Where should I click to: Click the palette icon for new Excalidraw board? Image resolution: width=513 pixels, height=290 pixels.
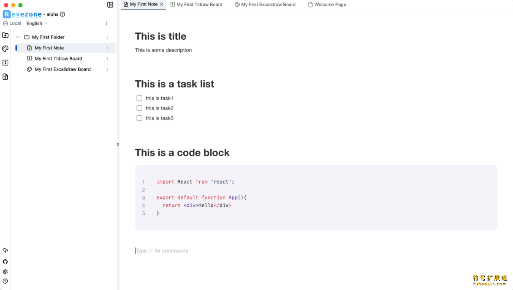[x=5, y=49]
